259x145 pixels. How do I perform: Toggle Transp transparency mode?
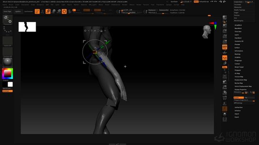point(225,104)
